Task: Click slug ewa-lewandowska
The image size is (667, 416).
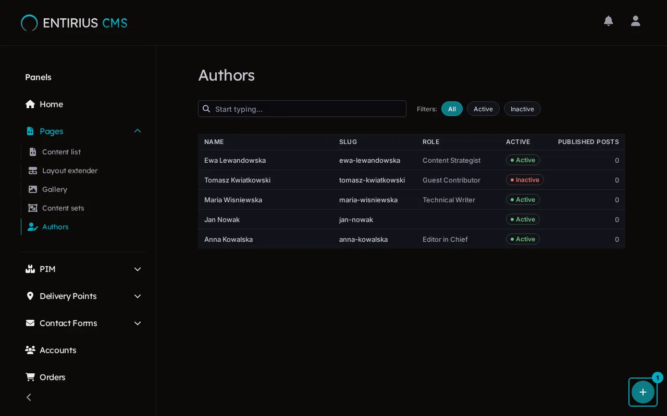Action: [369, 160]
